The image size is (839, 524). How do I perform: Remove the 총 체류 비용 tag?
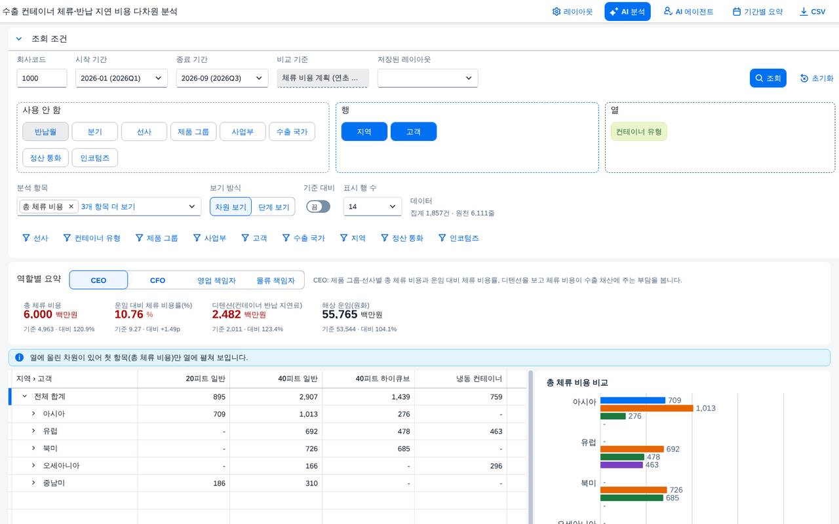[x=71, y=206]
